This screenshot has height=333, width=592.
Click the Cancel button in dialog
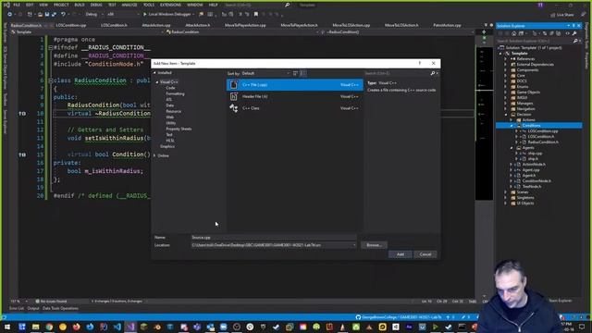(425, 254)
